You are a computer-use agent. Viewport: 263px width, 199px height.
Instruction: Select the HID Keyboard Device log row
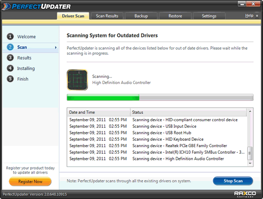point(157,139)
